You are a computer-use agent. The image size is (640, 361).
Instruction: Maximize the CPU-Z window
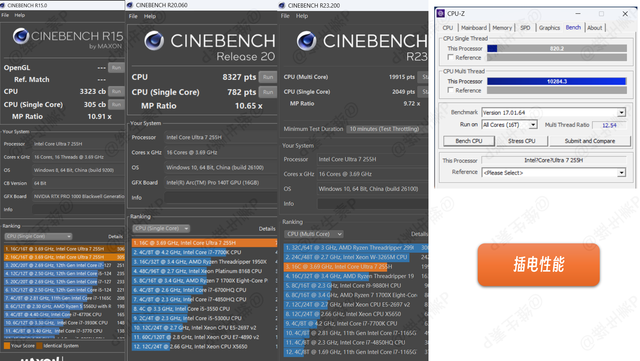pos(601,14)
